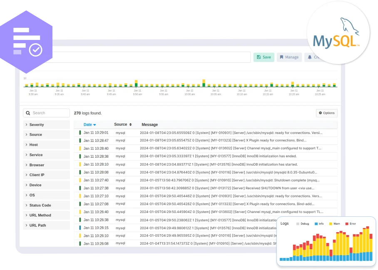Open the log row dated Jan 11 10:26:08

click(x=176, y=243)
